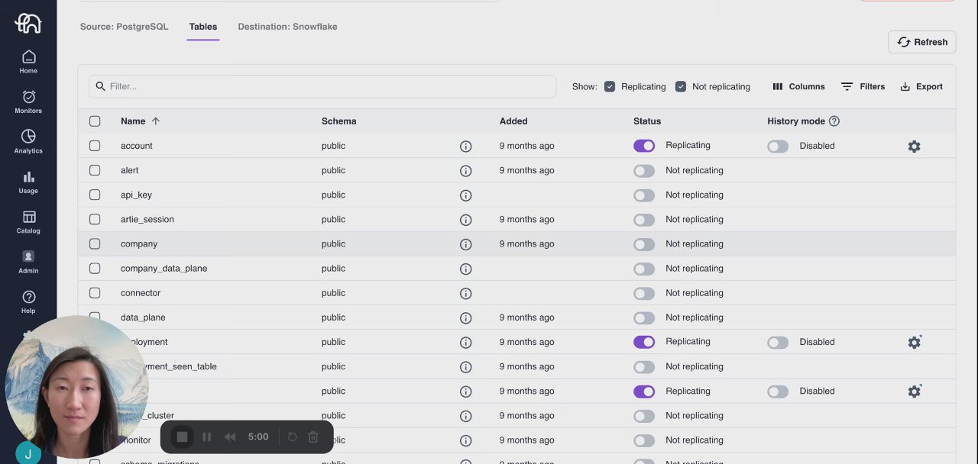Switch to Source: PostgreSQL tab
978x464 pixels.
[x=124, y=27]
